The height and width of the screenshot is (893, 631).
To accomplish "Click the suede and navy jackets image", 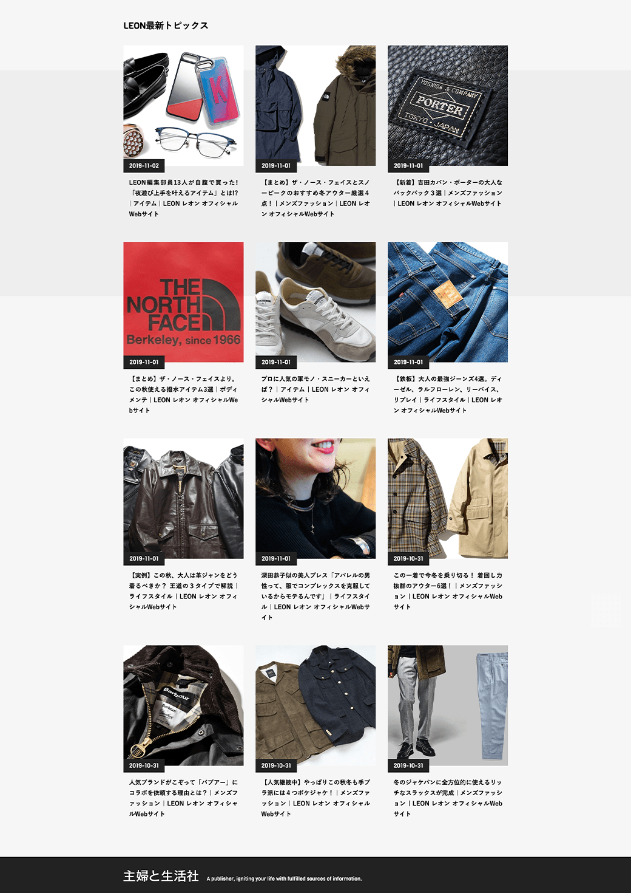I will pos(315,705).
